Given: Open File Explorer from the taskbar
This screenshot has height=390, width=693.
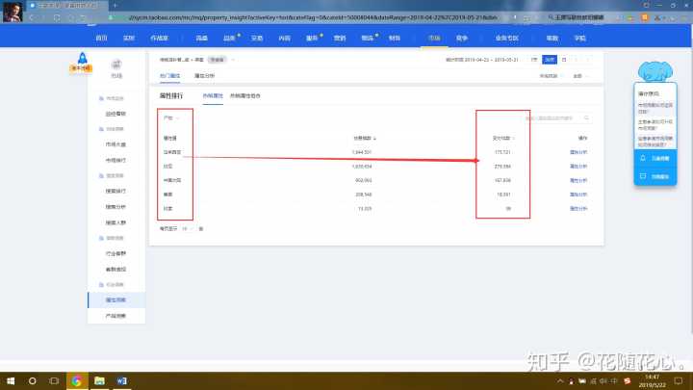Looking at the screenshot, I should pyautogui.click(x=99, y=380).
